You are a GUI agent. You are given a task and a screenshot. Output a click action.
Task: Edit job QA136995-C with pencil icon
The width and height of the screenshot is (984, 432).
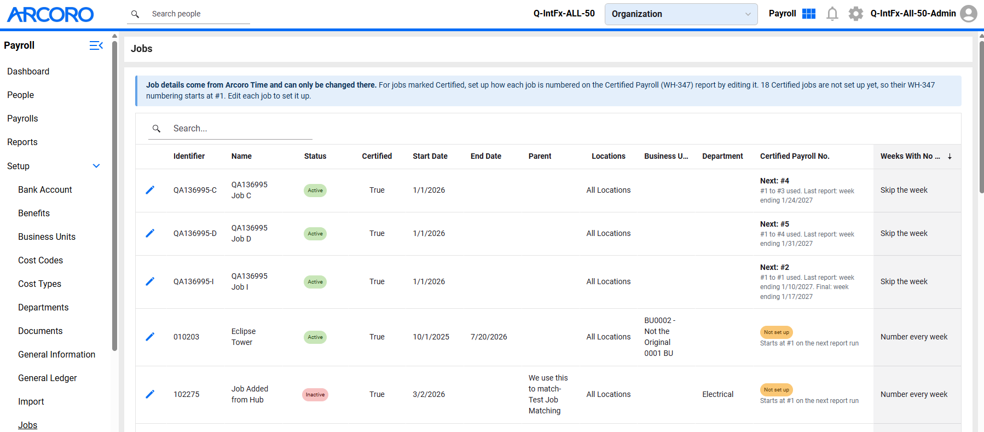coord(150,190)
